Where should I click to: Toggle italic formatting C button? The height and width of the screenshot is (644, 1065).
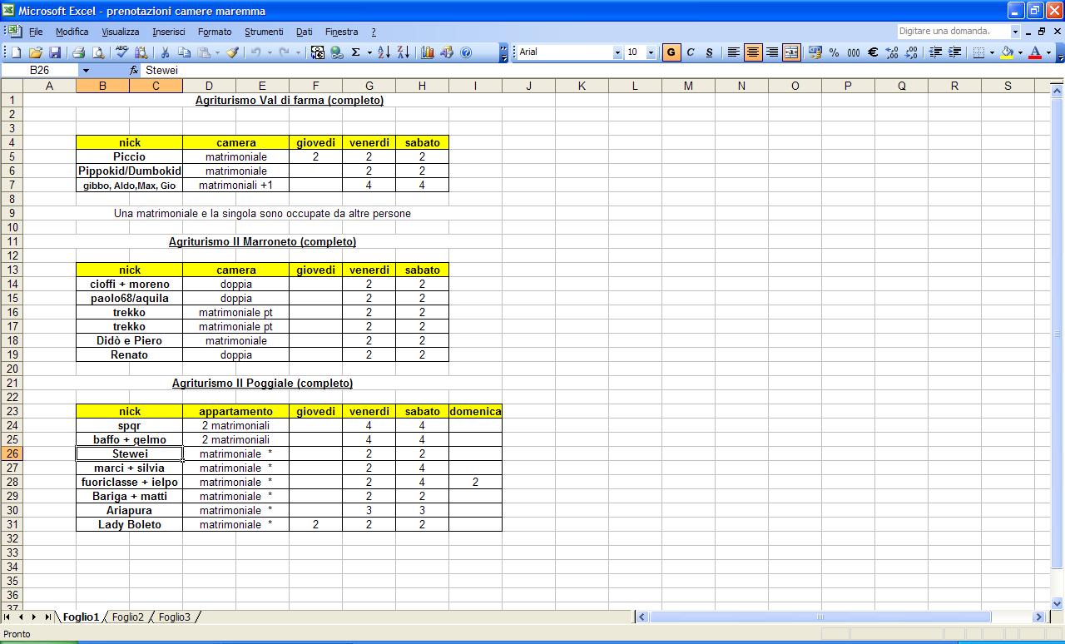[x=690, y=52]
